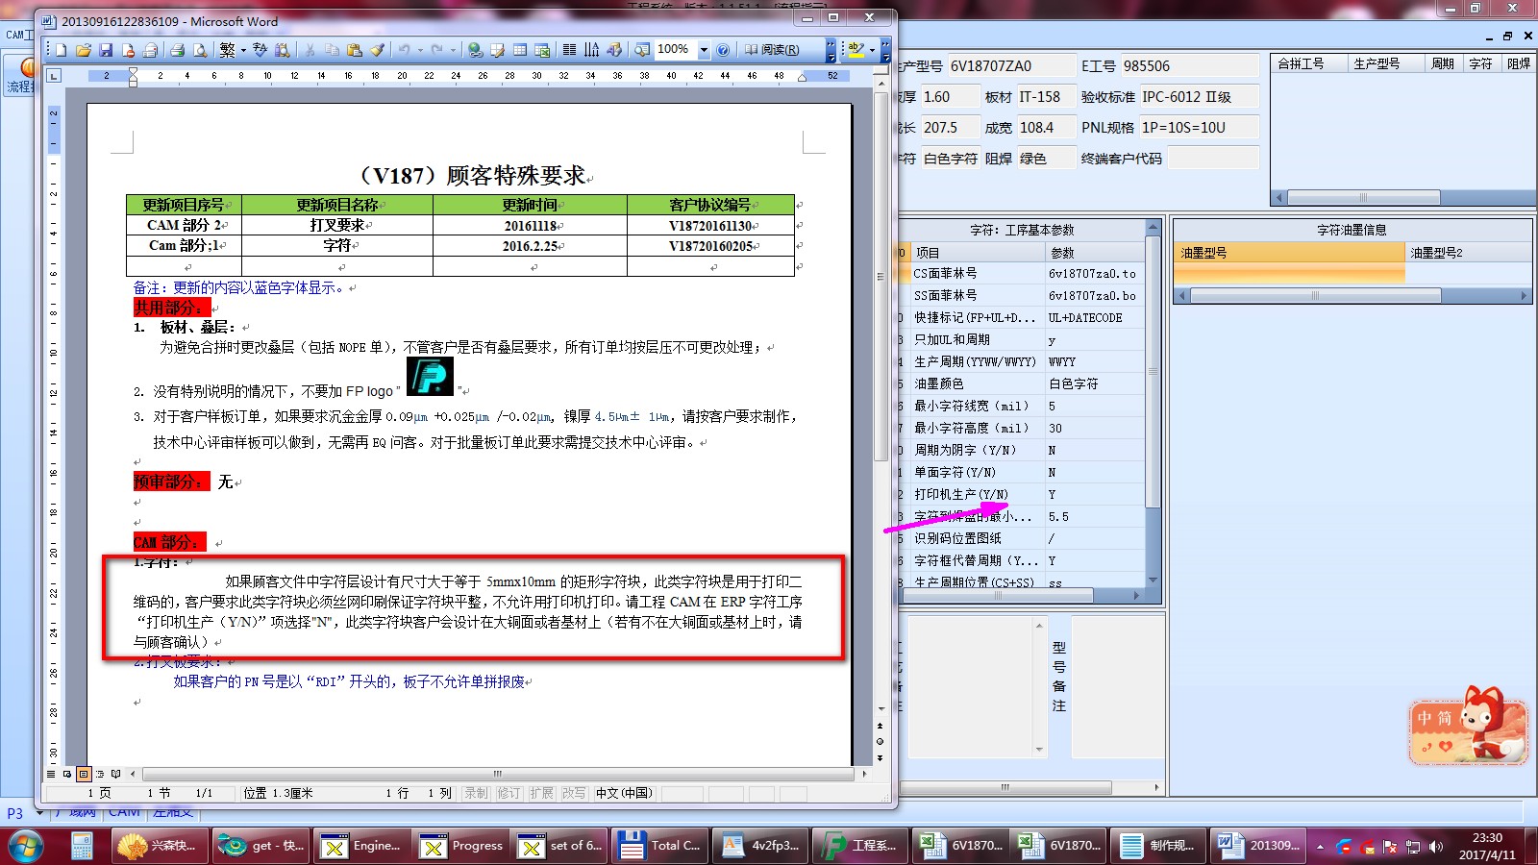Click the 参数 column header

[1095, 253]
